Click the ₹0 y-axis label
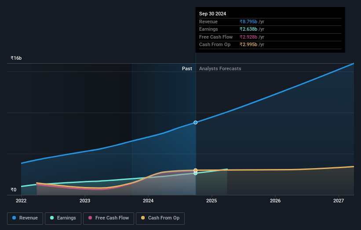 point(14,190)
